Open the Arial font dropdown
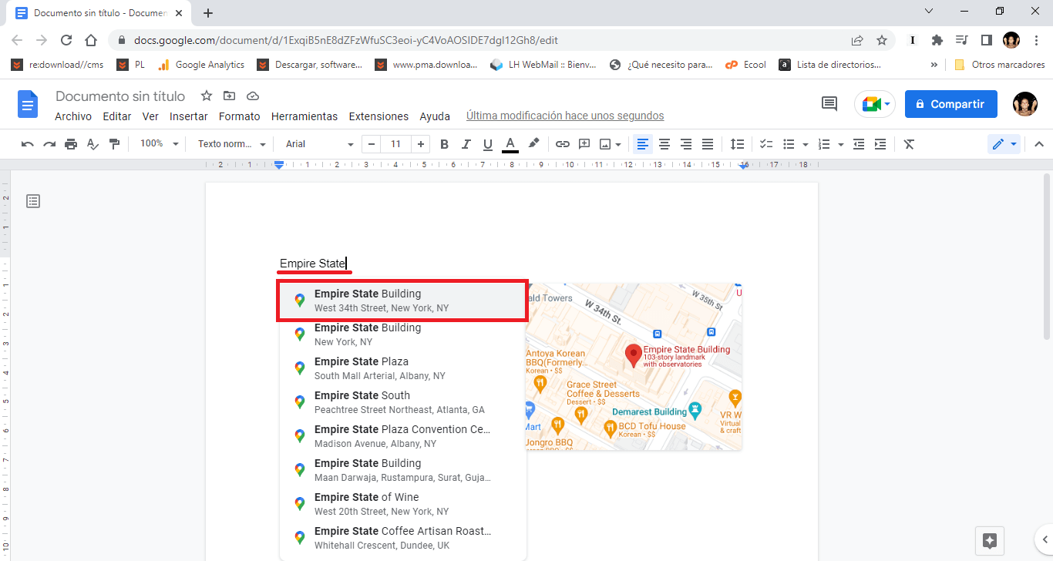Screen dimensions: 1053x561 (319, 144)
